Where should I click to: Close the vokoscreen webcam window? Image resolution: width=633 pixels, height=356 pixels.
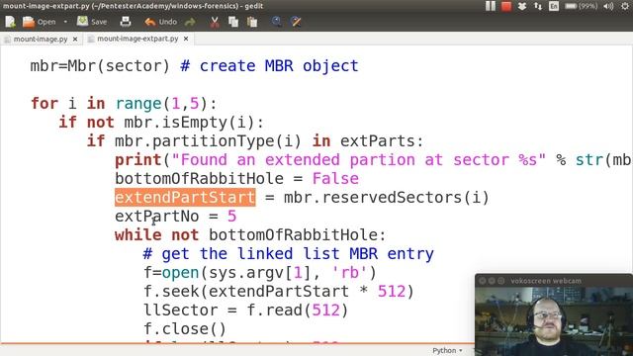482,281
